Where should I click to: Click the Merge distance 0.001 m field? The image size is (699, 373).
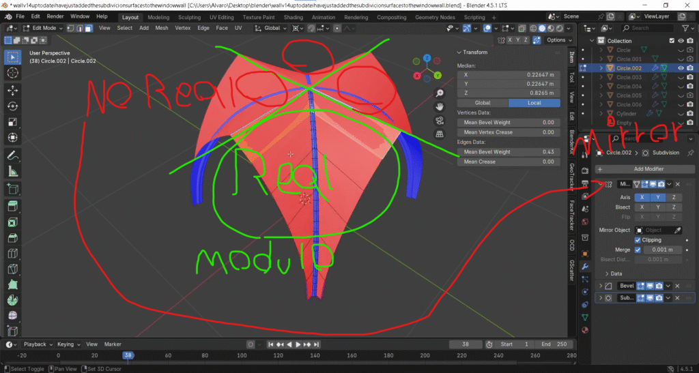(663, 250)
